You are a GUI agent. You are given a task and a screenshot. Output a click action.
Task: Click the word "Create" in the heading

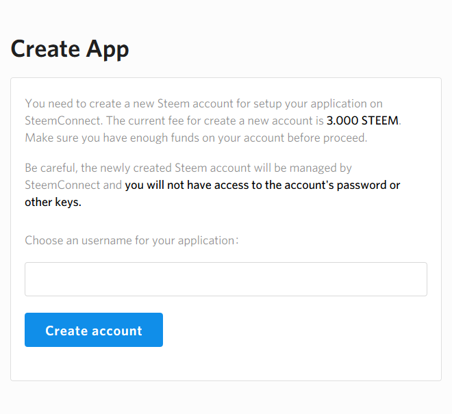45,49
